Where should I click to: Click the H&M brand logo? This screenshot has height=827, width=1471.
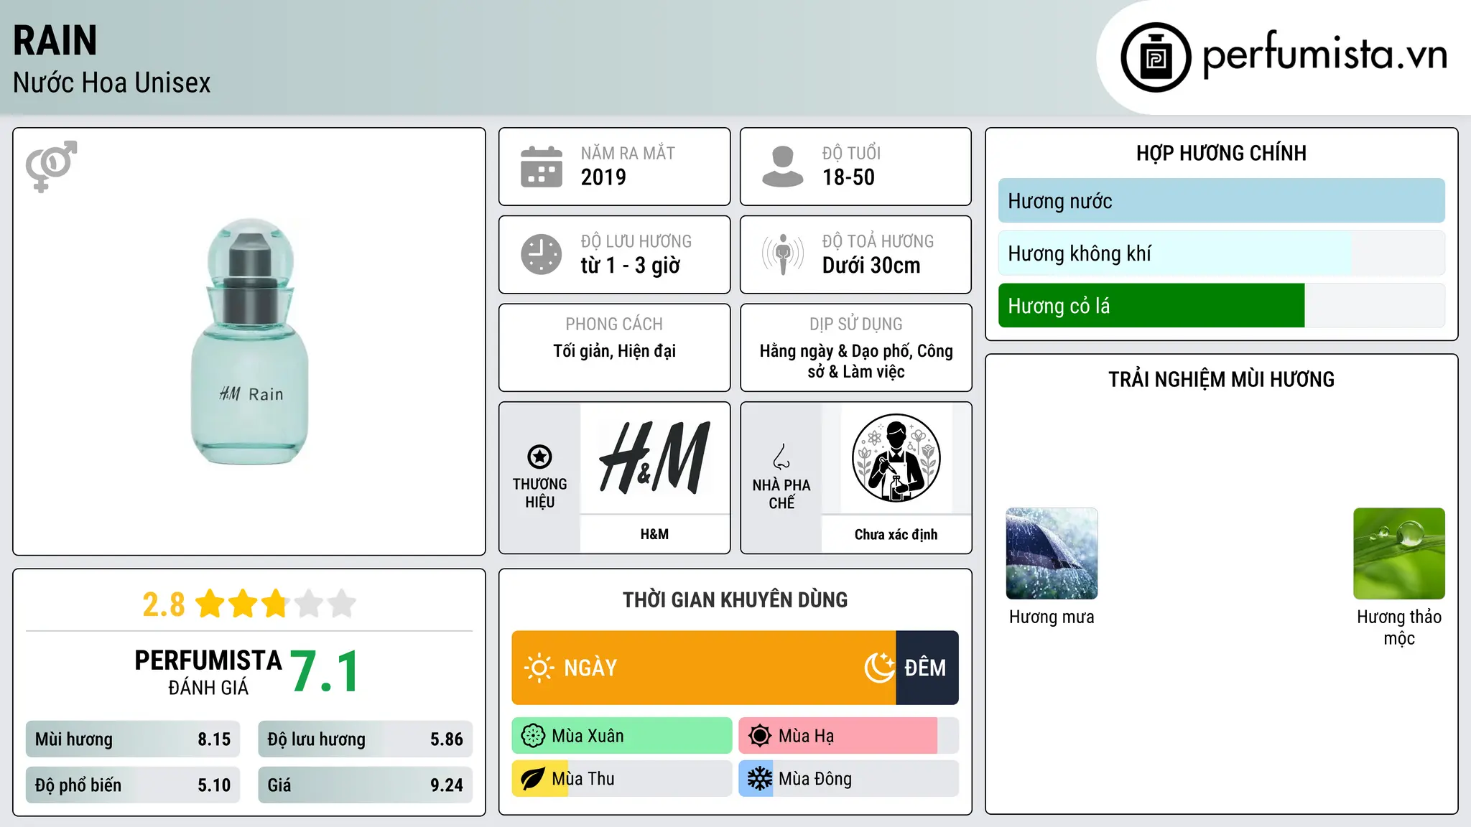pos(654,458)
